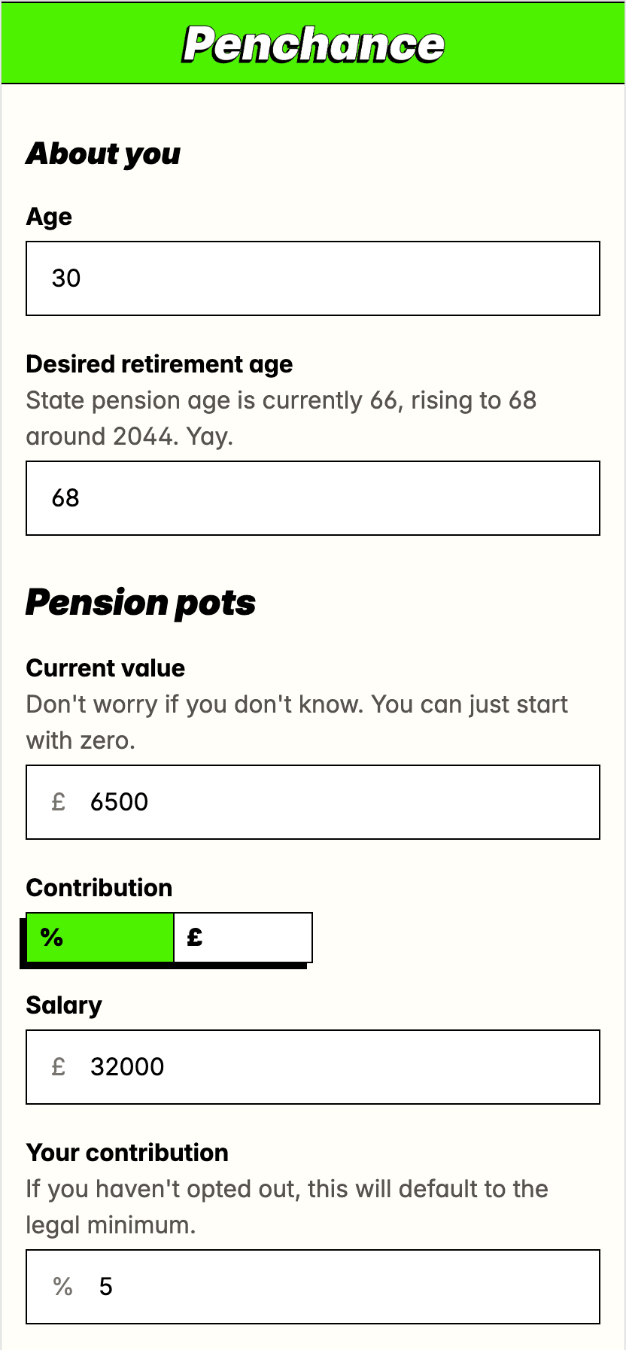Click the pound symbol in Salary field
The image size is (626, 1350).
point(59,1067)
